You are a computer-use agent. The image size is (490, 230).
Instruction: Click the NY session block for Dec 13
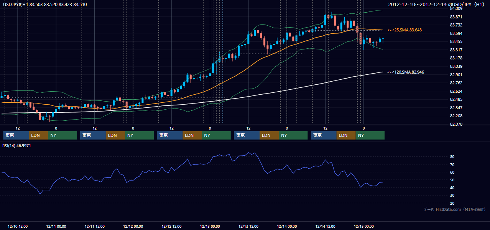coord(293,135)
